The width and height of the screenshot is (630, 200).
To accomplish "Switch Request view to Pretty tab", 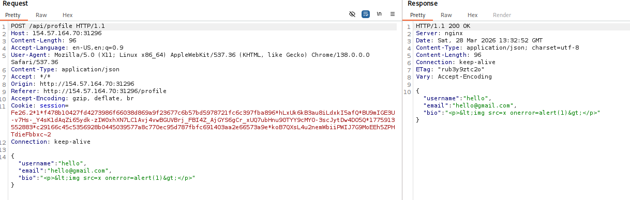I will (13, 16).
